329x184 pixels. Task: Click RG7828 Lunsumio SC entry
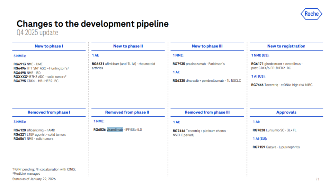(x=274, y=130)
